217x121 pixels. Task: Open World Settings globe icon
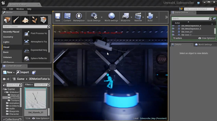111,16
